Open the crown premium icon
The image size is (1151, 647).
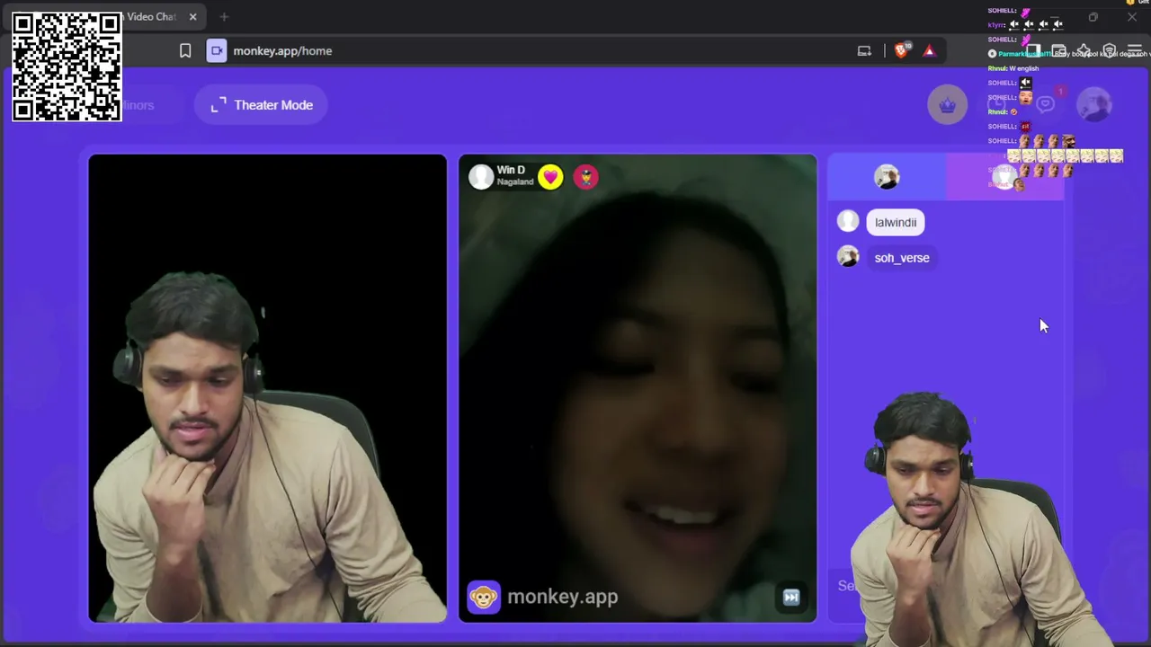click(948, 105)
